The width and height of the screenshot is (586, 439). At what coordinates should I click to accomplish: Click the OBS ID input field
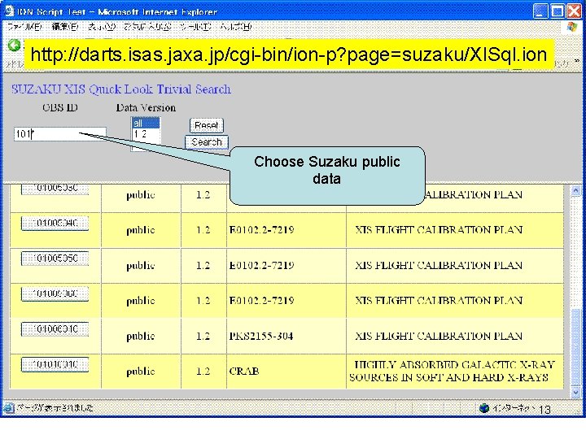pyautogui.click(x=60, y=134)
